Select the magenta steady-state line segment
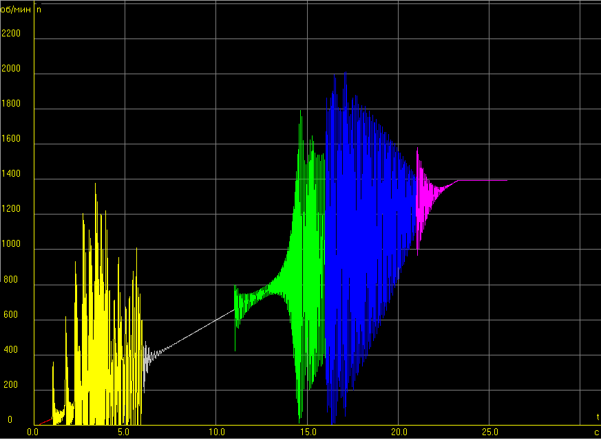601x440 pixels. [483, 181]
